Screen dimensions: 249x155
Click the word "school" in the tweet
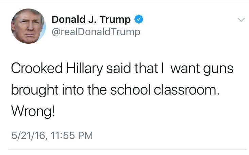pos(130,90)
